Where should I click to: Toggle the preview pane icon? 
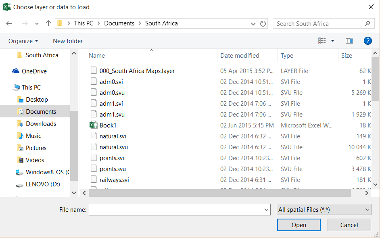pos(349,41)
